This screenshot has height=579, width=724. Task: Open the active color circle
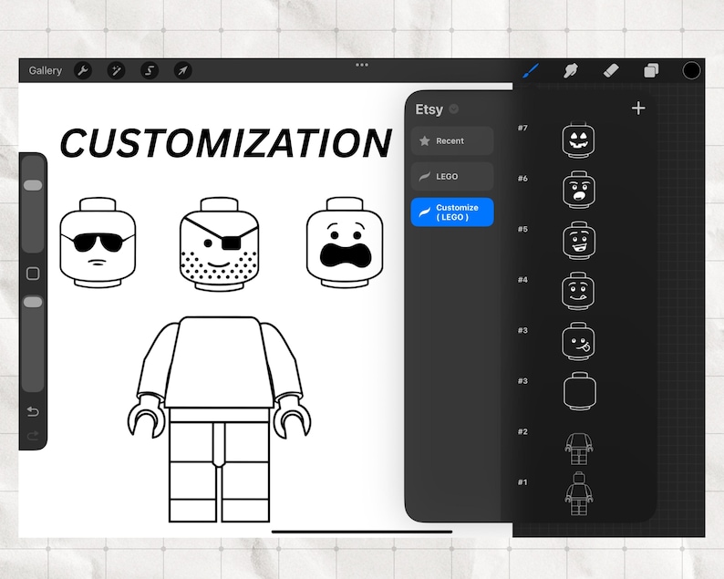pos(691,70)
